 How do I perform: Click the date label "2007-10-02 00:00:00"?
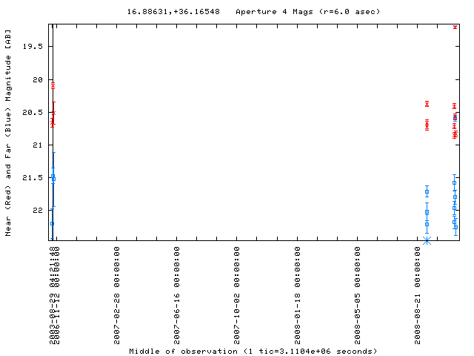[237, 295]
